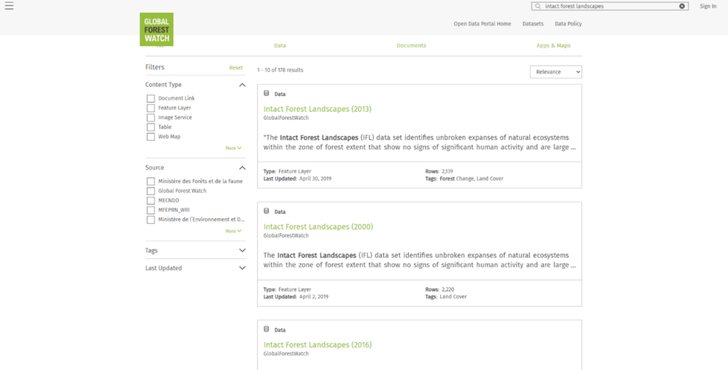Check the Image Service filter
The height and width of the screenshot is (370, 728).
[151, 118]
